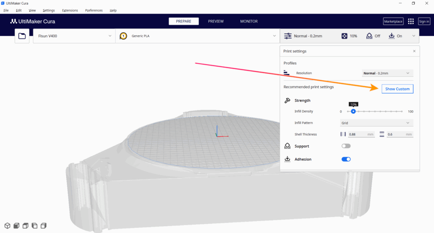The image size is (434, 233).
Task: Click the Show Custom button
Action: (x=397, y=89)
